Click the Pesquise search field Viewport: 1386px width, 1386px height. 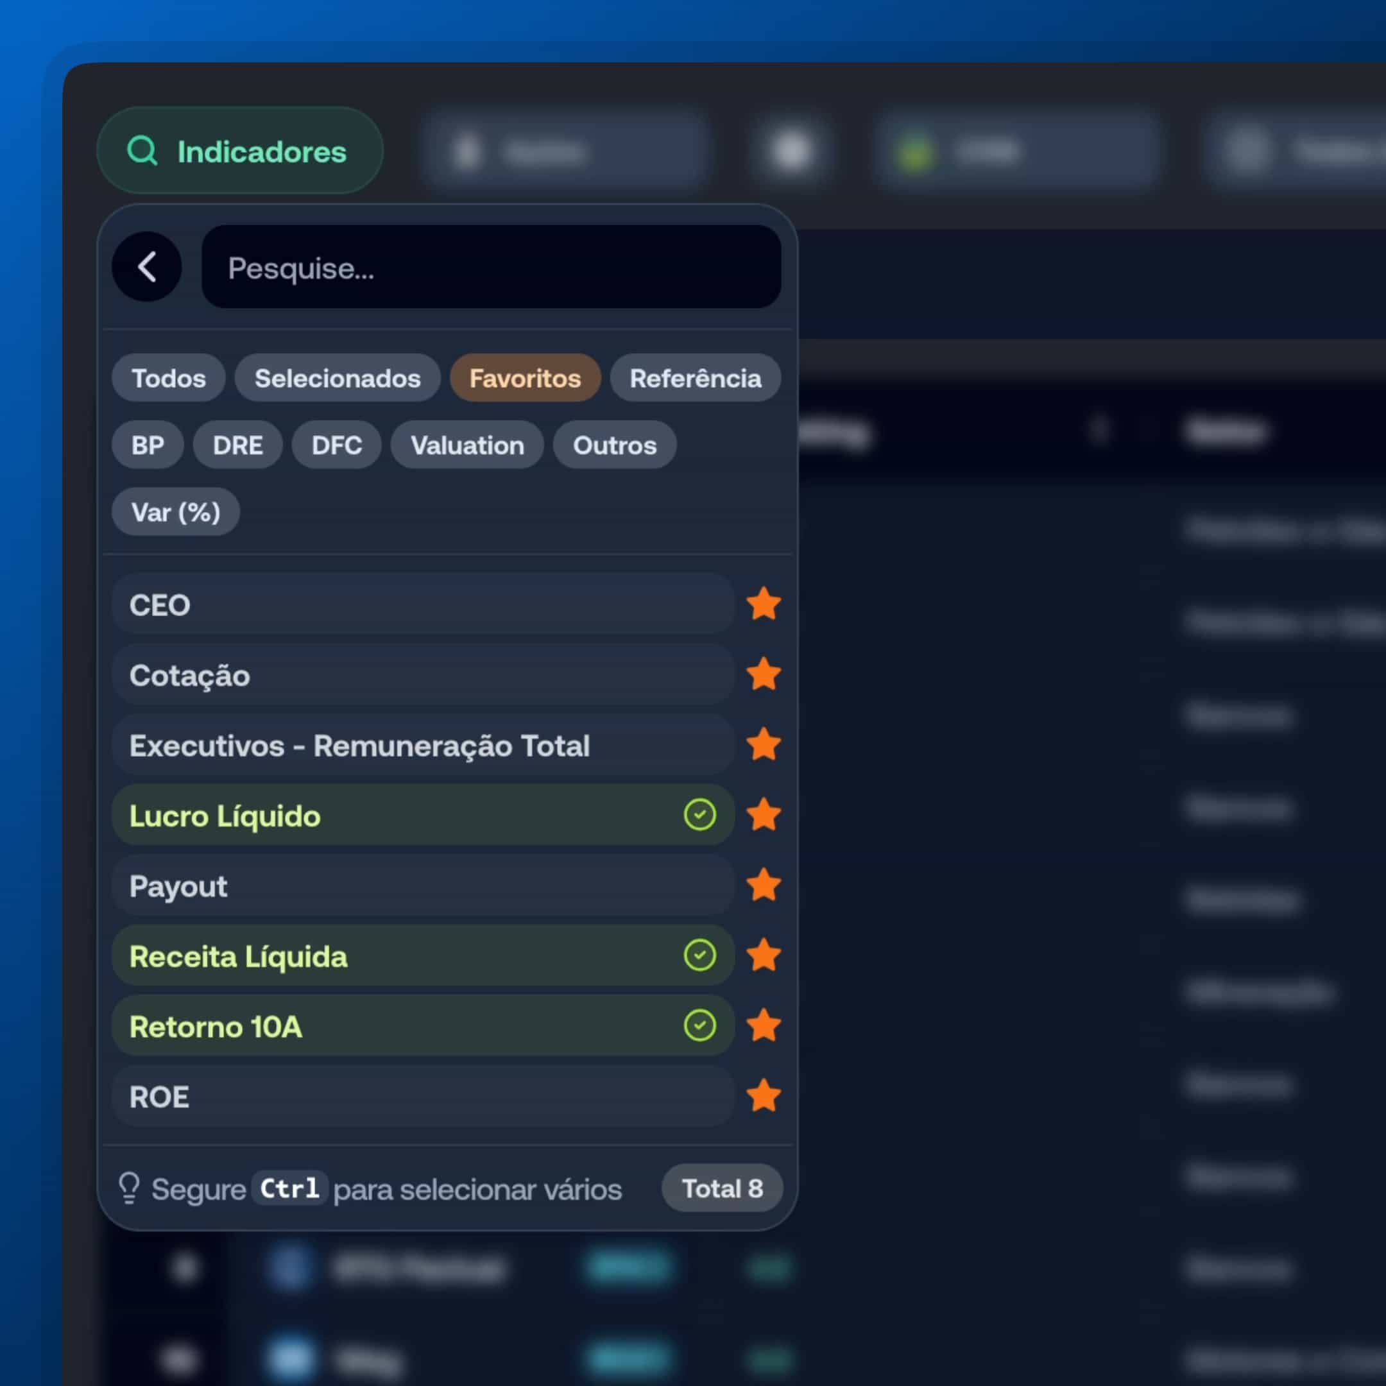tap(492, 267)
